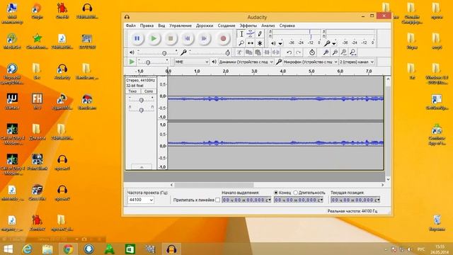The height and width of the screenshot is (255, 453).
Task: Fit whole project in window
Action: coord(352,52)
